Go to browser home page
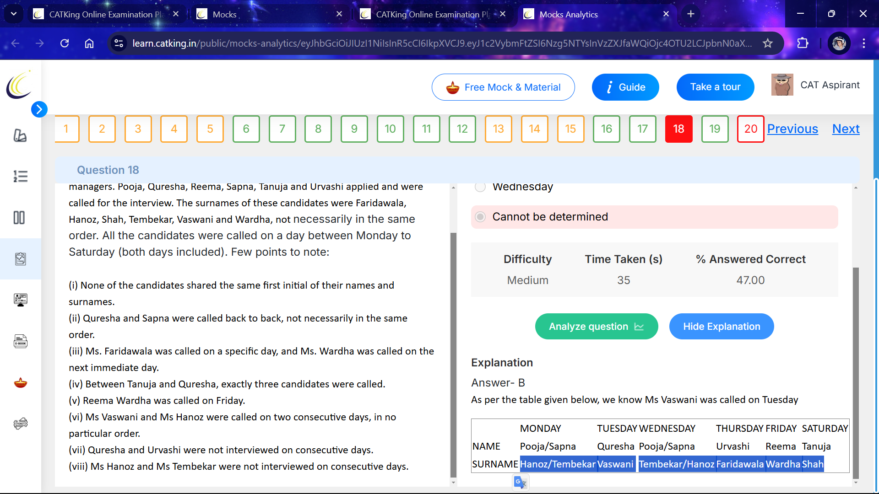879x494 pixels. tap(89, 43)
